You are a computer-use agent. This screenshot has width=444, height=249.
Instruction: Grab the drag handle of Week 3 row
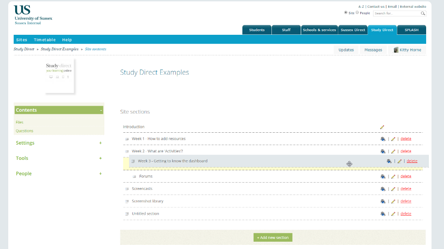133,161
